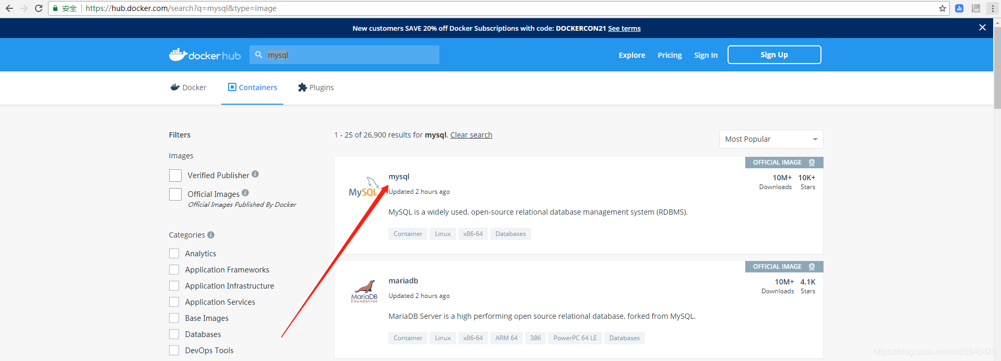Click the secure lock icon in the address bar
1001x361 pixels.
(55, 8)
